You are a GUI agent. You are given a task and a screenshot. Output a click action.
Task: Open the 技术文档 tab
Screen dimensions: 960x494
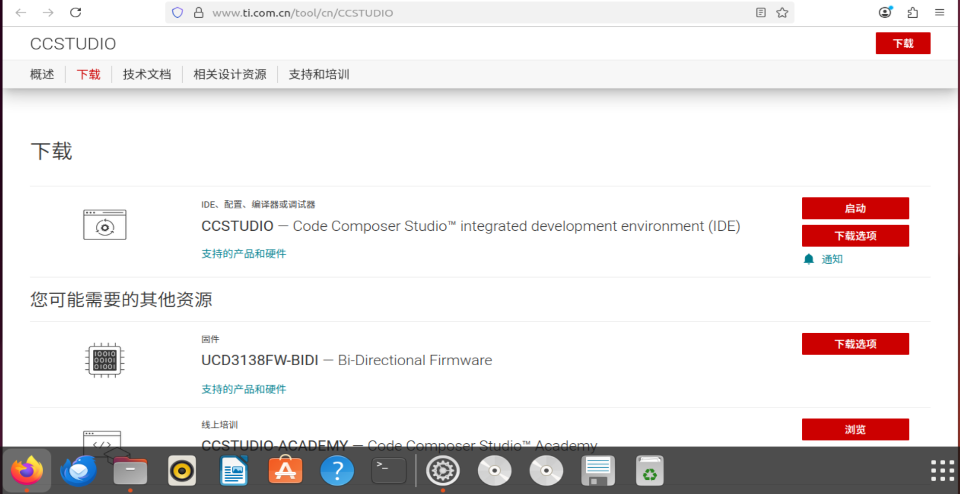point(147,75)
